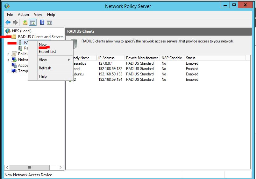The image size is (256, 179).
Task: Expand the Templates Management node
Action: pyautogui.click(x=8, y=71)
